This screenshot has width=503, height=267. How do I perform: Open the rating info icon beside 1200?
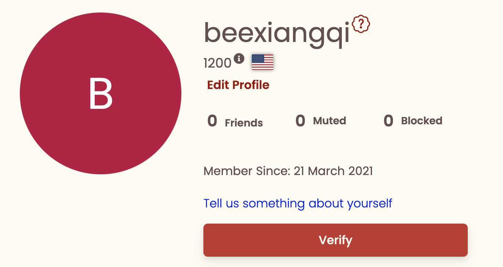(x=239, y=58)
